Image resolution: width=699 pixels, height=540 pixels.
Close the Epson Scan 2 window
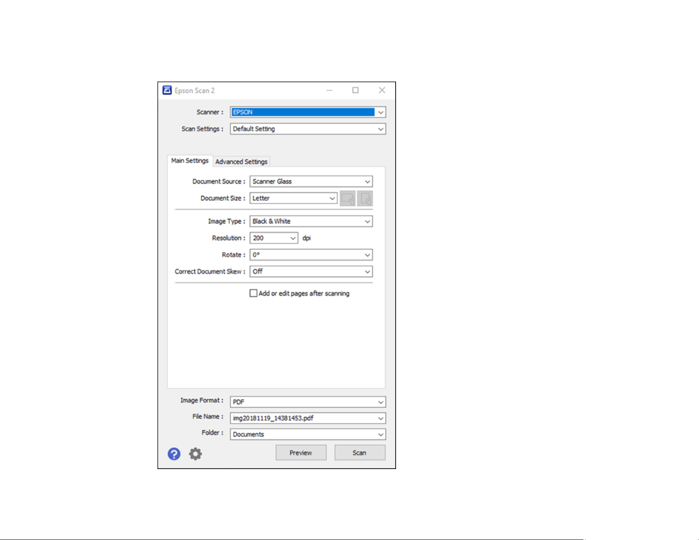point(382,90)
